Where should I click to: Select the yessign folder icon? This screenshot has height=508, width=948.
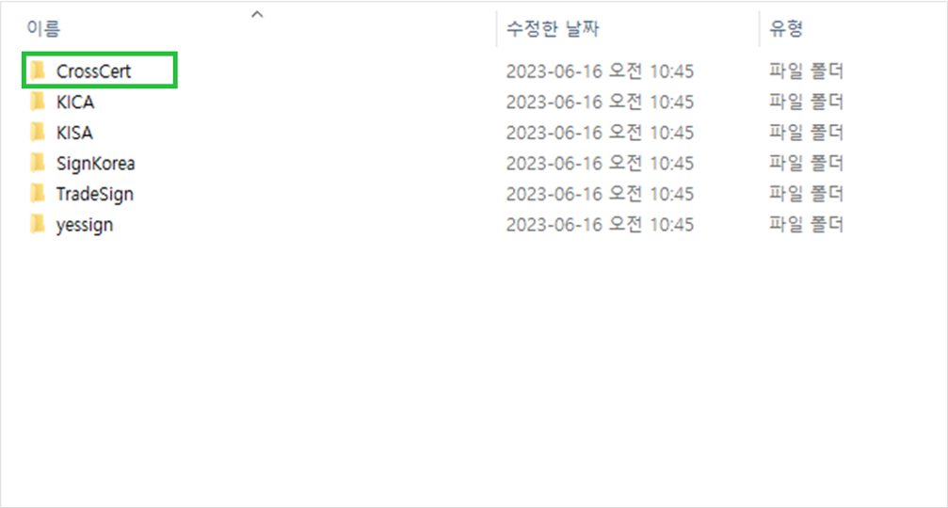coord(38,225)
